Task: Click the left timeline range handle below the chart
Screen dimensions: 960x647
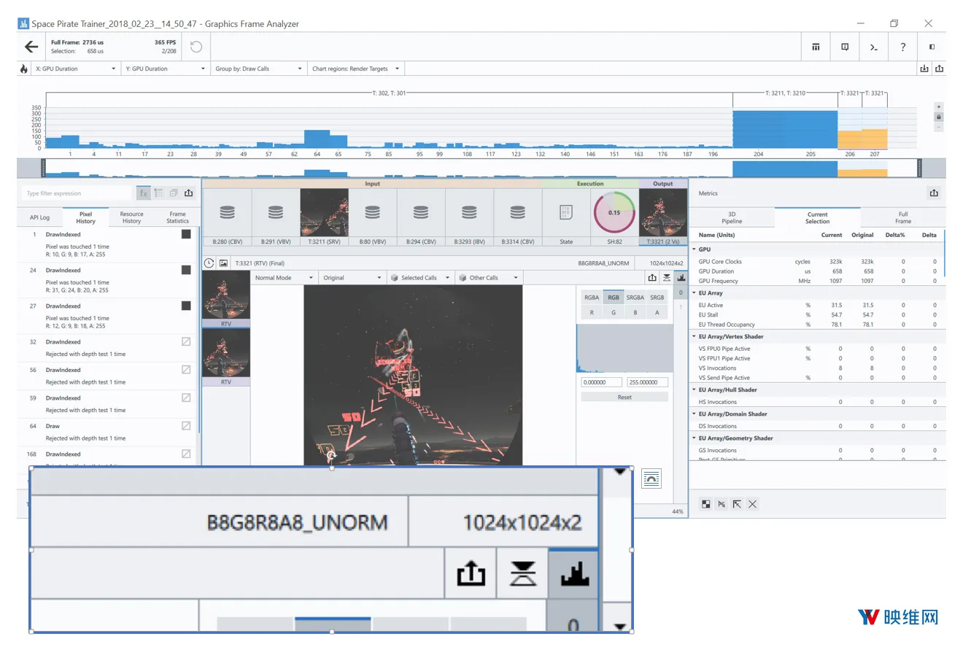Action: pyautogui.click(x=43, y=168)
